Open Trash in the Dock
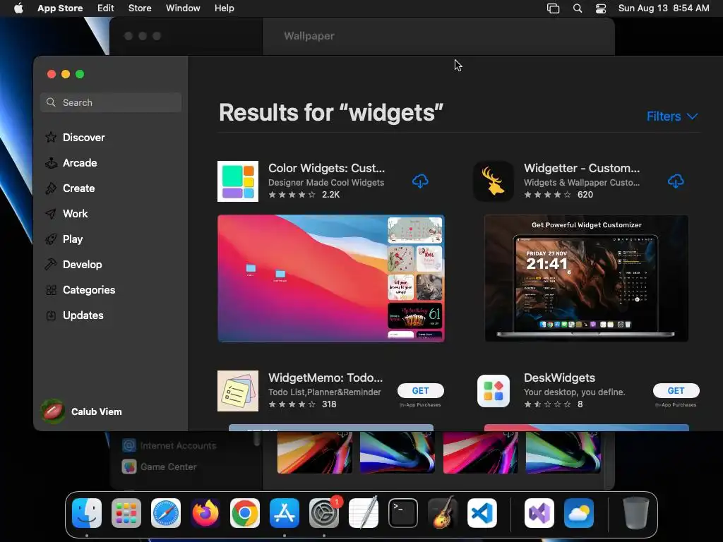723x542 pixels. [636, 513]
